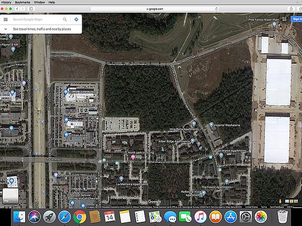Viewport: 302px width, 226px height.
Task: Click the Sign in button
Action: [x=297, y=19]
